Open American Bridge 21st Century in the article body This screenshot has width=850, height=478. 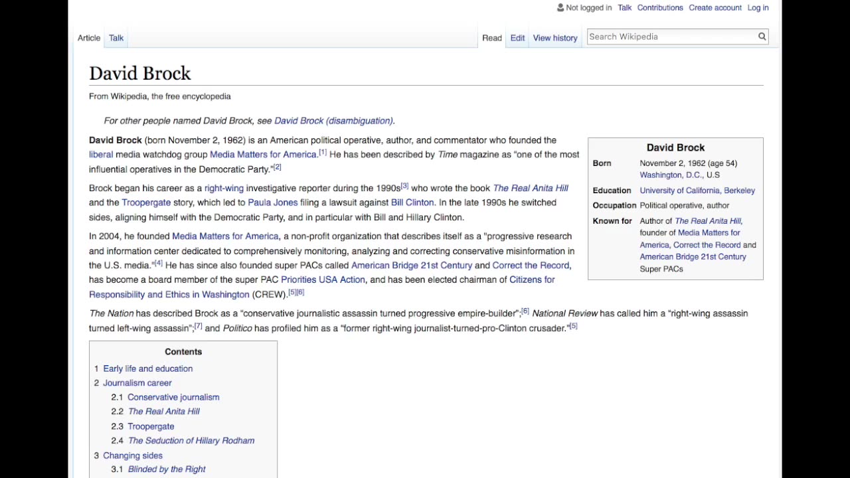(x=412, y=266)
